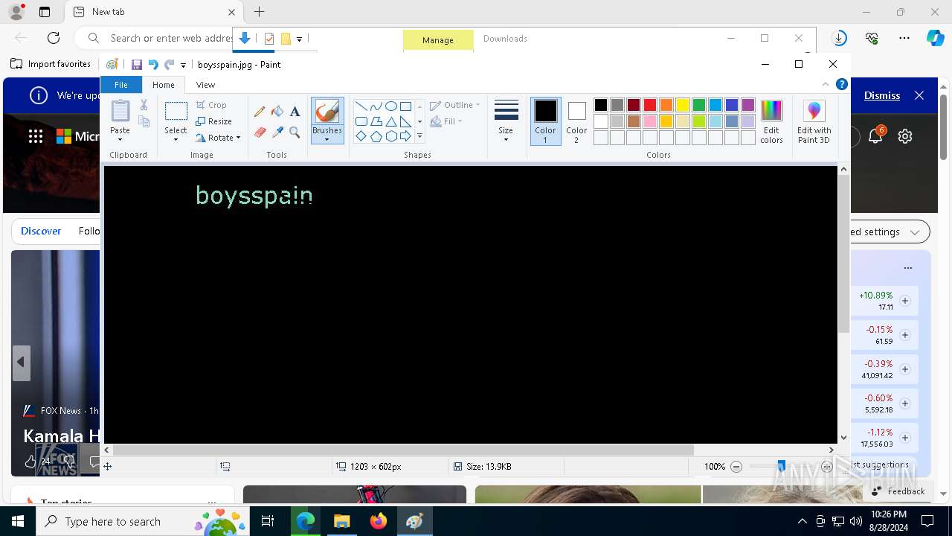Image resolution: width=952 pixels, height=536 pixels.
Task: Select the New tab browser tab
Action: (154, 12)
